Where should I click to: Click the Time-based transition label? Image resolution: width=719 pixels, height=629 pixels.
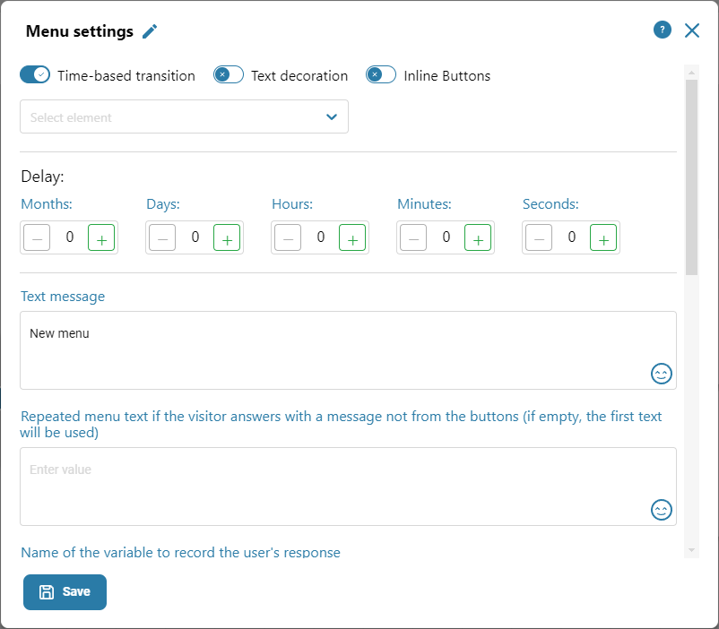126,75
